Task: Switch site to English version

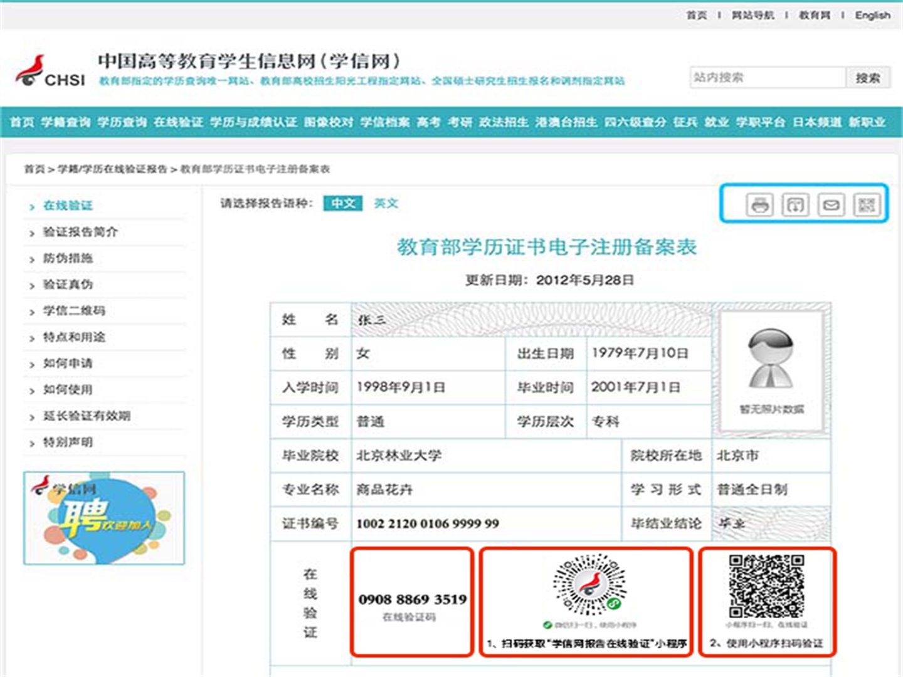Action: point(873,14)
